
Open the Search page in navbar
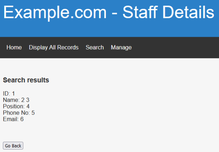pyautogui.click(x=95, y=47)
